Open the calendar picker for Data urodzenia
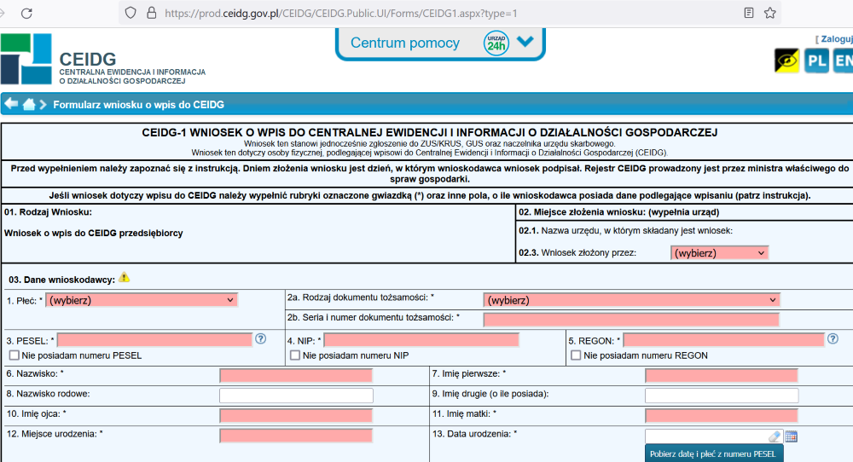853x462 pixels. click(x=791, y=436)
